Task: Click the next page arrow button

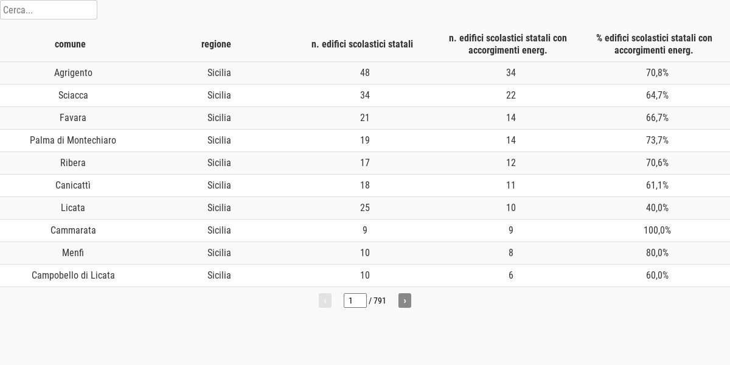Action: pos(405,301)
